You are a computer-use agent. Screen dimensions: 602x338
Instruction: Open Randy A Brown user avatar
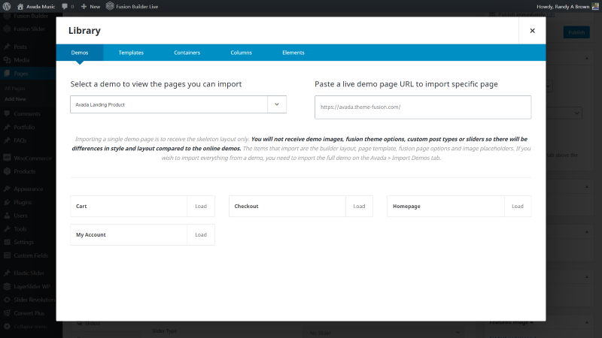coord(595,7)
